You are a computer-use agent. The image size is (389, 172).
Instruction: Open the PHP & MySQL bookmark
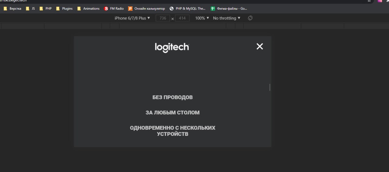(188, 9)
